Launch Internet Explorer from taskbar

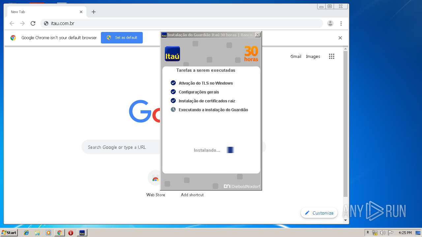pos(26,233)
